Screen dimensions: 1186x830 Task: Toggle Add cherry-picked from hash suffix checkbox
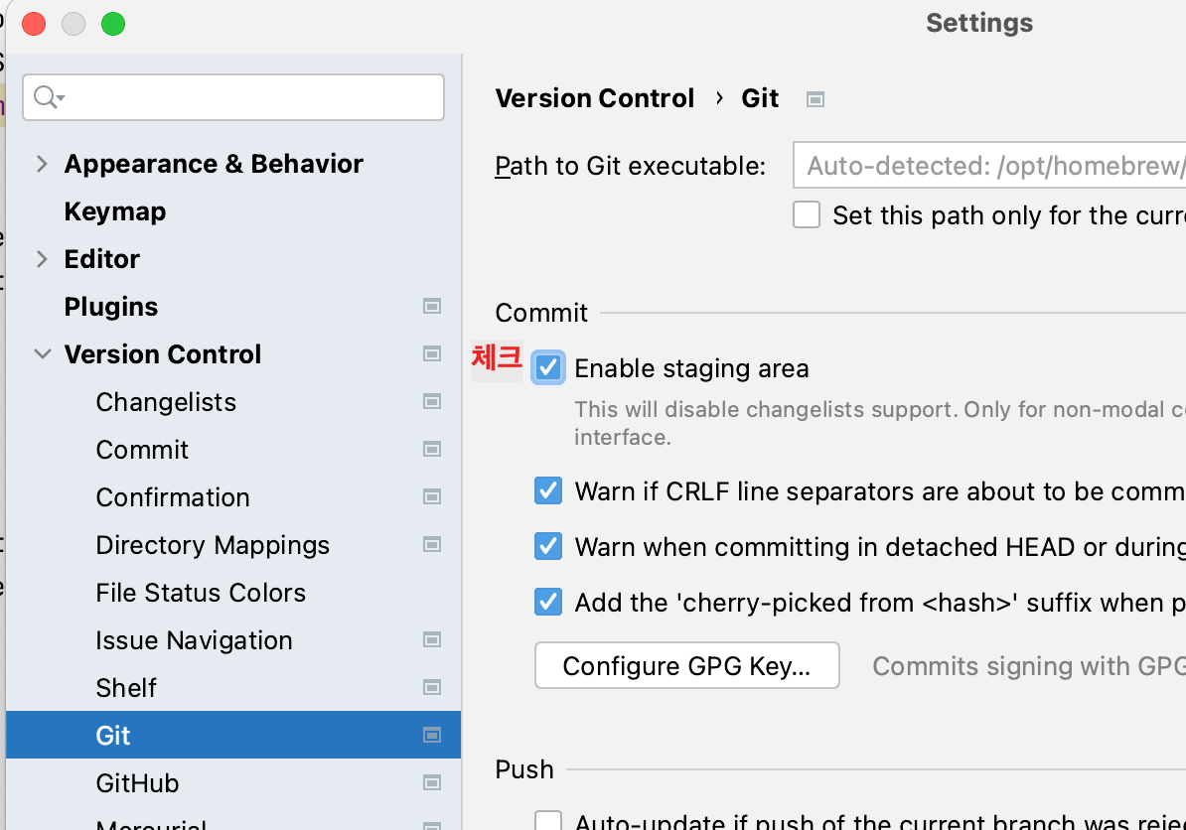547,602
